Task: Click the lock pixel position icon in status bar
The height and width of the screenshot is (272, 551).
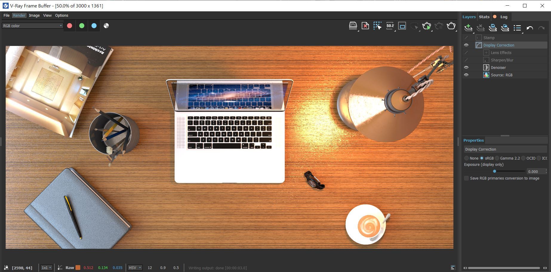Action: pyautogui.click(x=6, y=268)
